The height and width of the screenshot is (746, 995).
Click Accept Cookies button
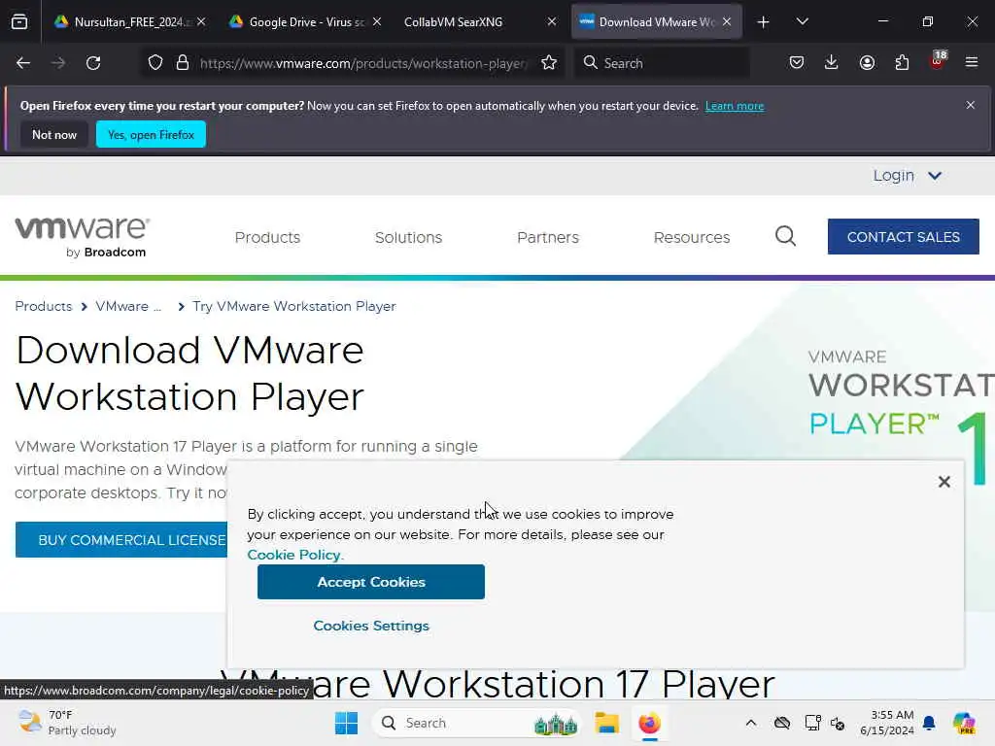tap(370, 582)
